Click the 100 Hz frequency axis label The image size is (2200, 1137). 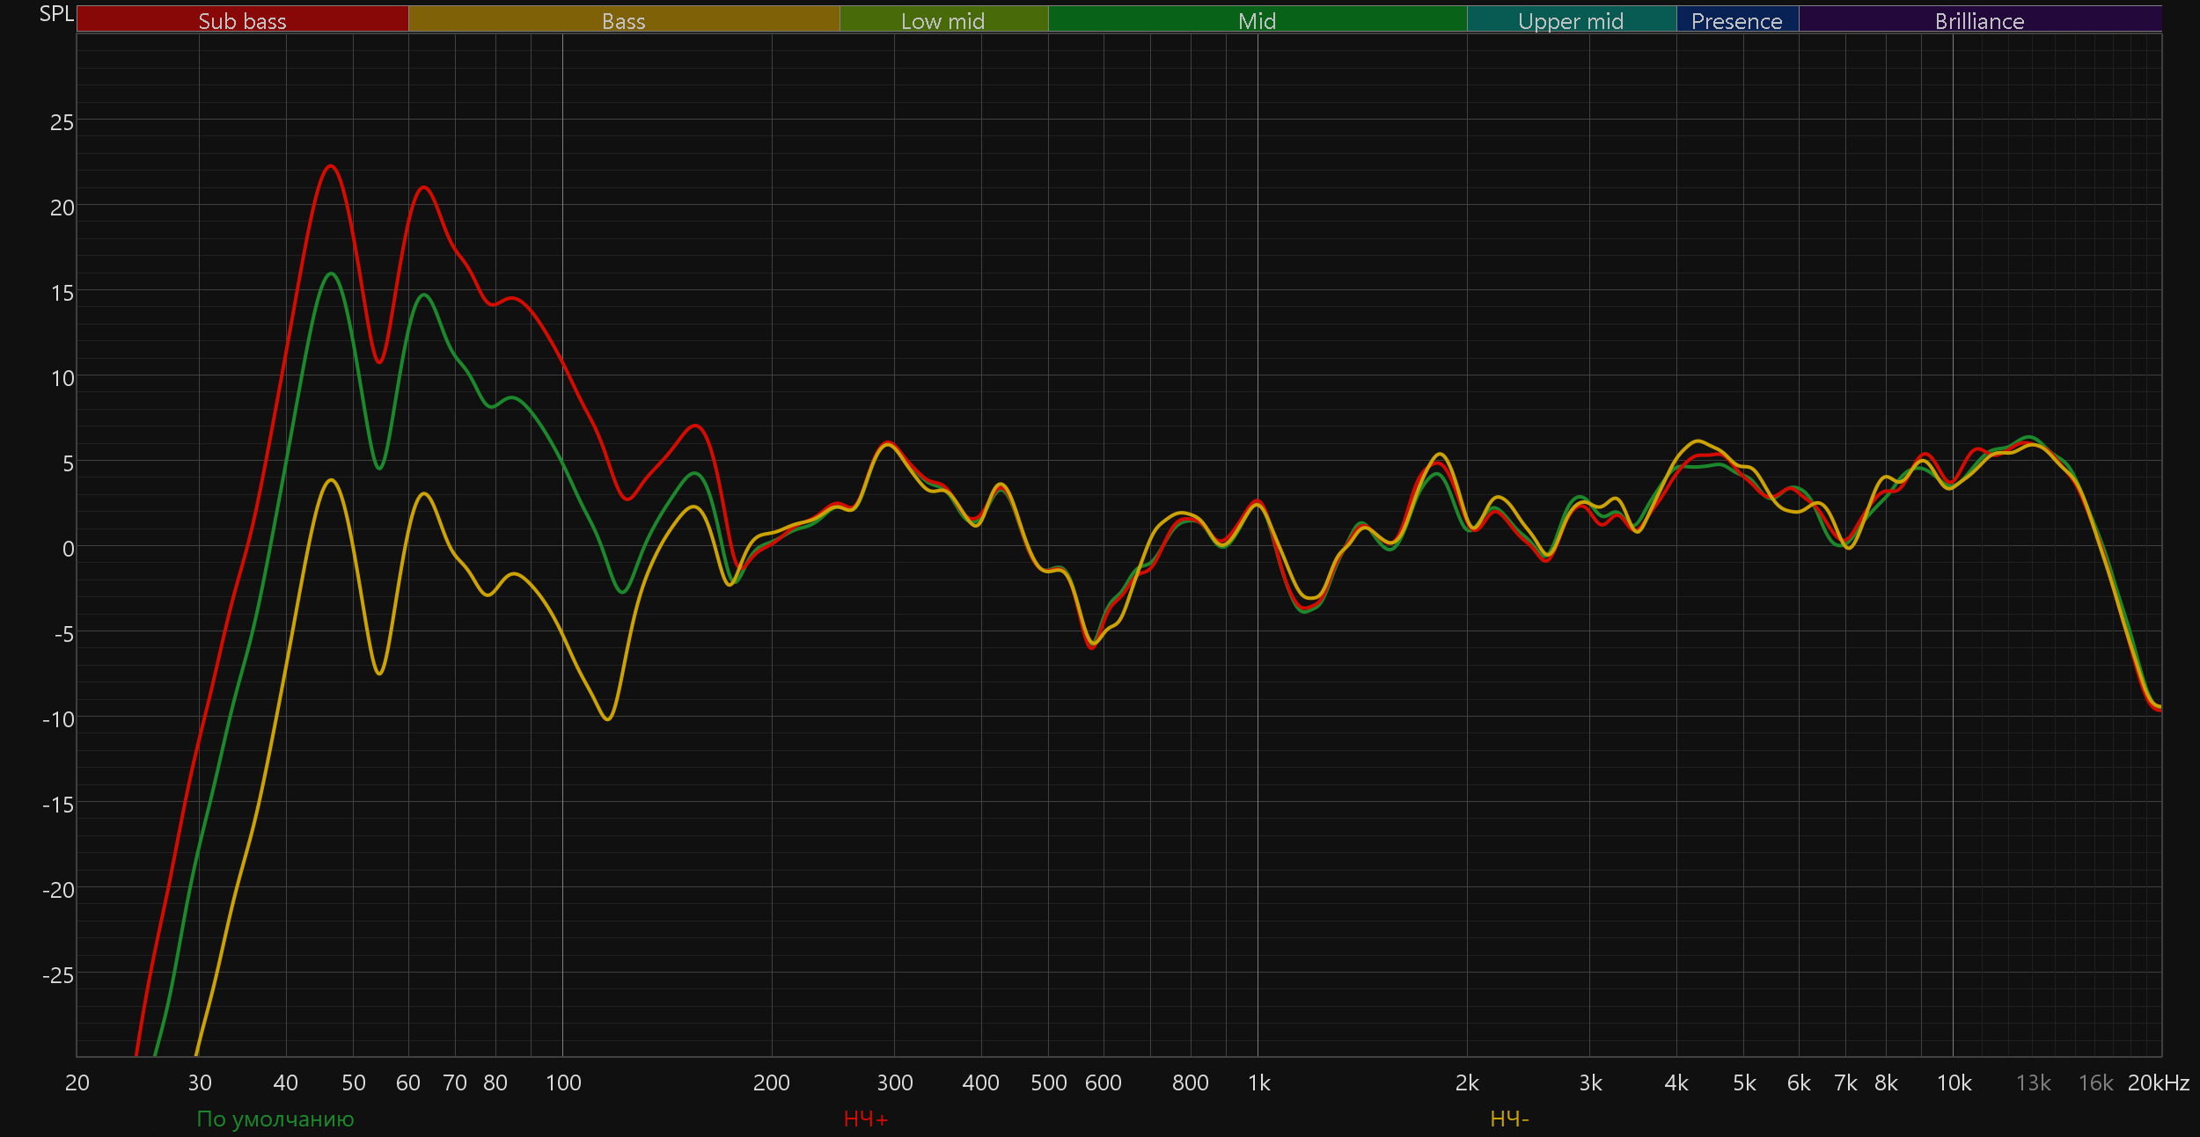(x=563, y=1082)
